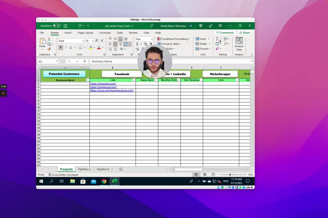Decrease font size with the smaller A
The width and height of the screenshot is (328, 218).
102,41
